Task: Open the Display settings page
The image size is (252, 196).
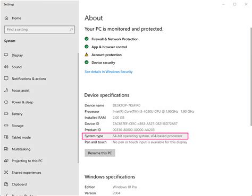Action: (17, 55)
